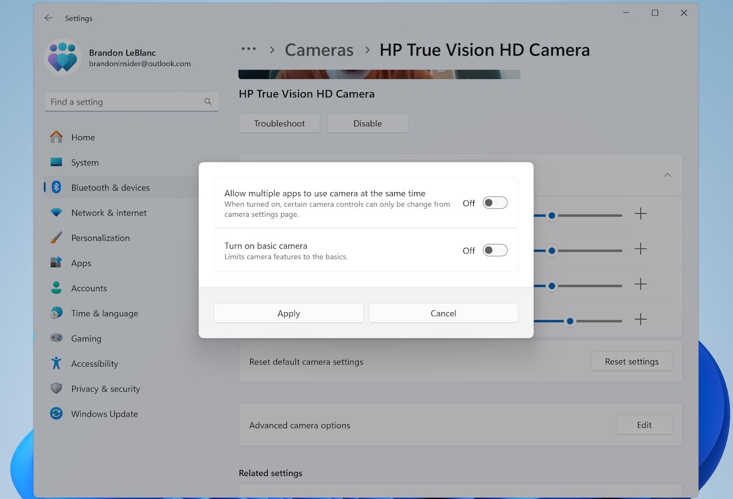Click the Gaming controller icon
Image resolution: width=733 pixels, height=499 pixels.
57,338
